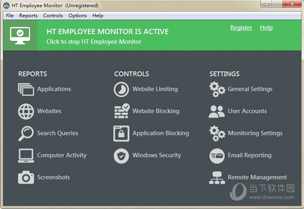Click the Screenshots camera icon
The image size is (304, 209).
(26, 177)
